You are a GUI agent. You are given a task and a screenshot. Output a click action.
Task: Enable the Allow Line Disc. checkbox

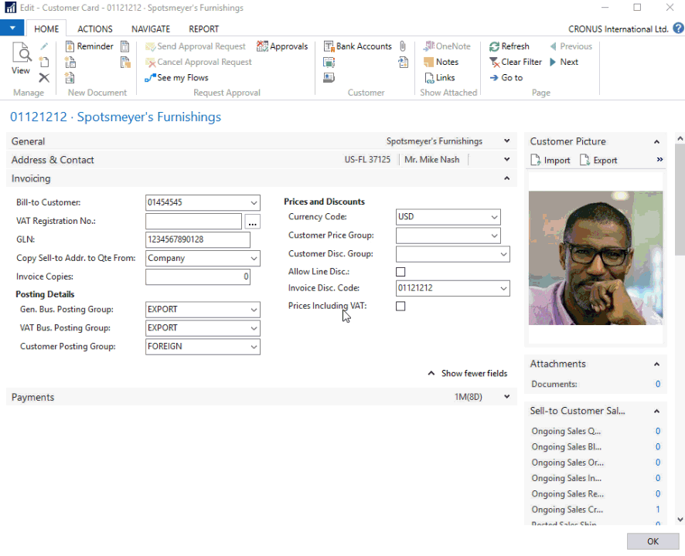click(x=400, y=272)
